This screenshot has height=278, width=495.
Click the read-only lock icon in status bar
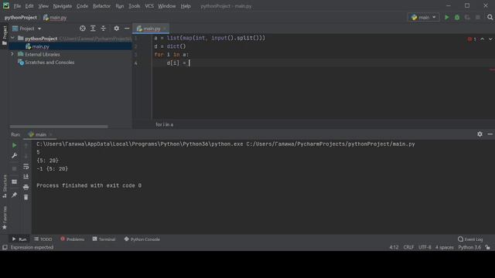pos(488,247)
